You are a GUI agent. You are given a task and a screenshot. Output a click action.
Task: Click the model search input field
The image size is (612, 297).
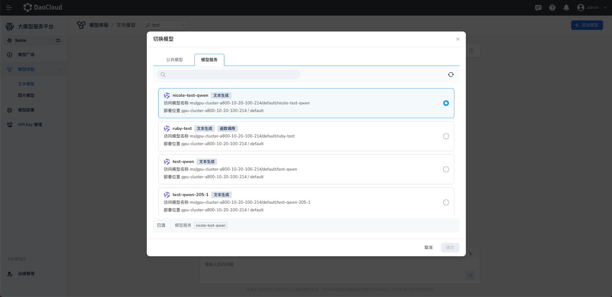tap(233, 74)
